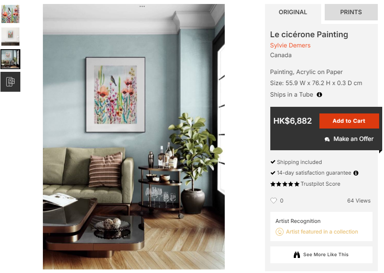Open the view-in-room AR icon thumbnail
Image resolution: width=384 pixels, height=273 pixels.
[10, 82]
